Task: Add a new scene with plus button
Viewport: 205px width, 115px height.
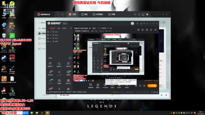Action: point(71,28)
